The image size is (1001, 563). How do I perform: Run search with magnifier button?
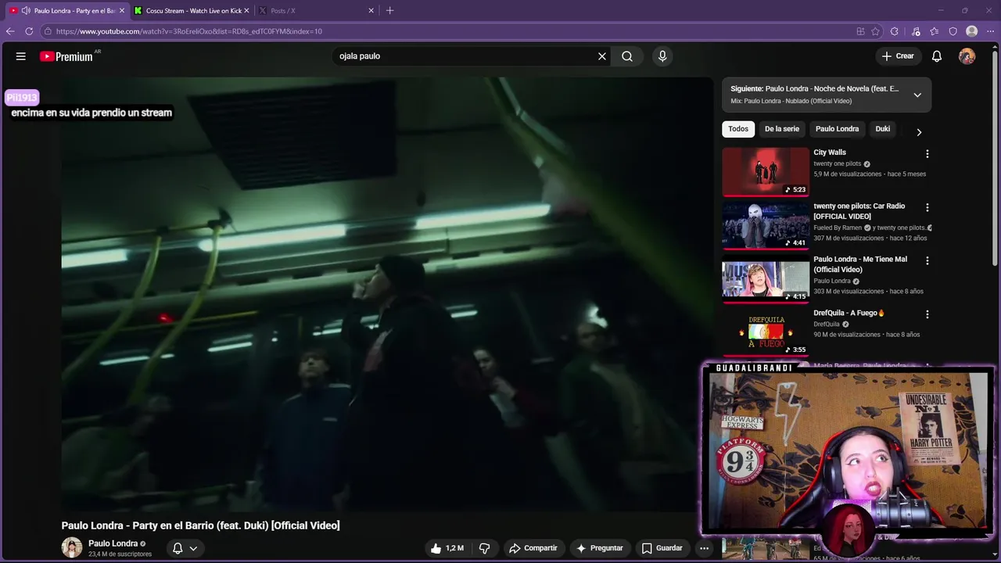point(627,56)
